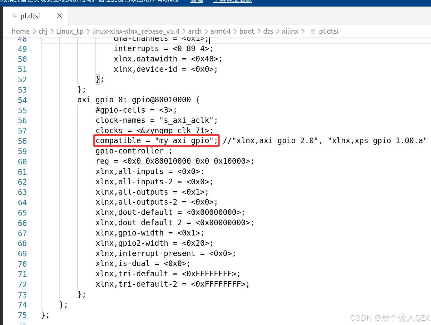Click line number 54 beside axi_gpio_0
The height and width of the screenshot is (325, 431).
click(22, 100)
